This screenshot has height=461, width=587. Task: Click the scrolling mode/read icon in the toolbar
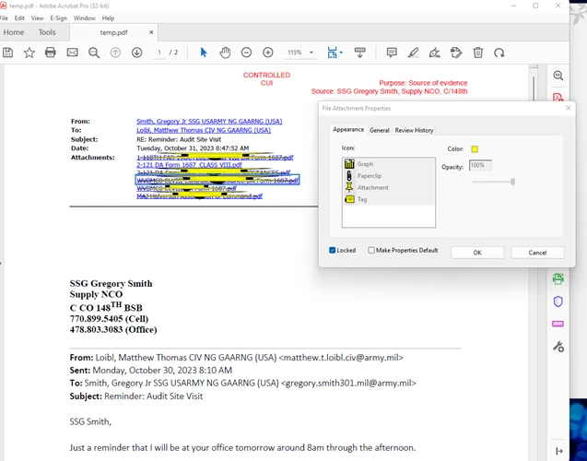pos(359,53)
